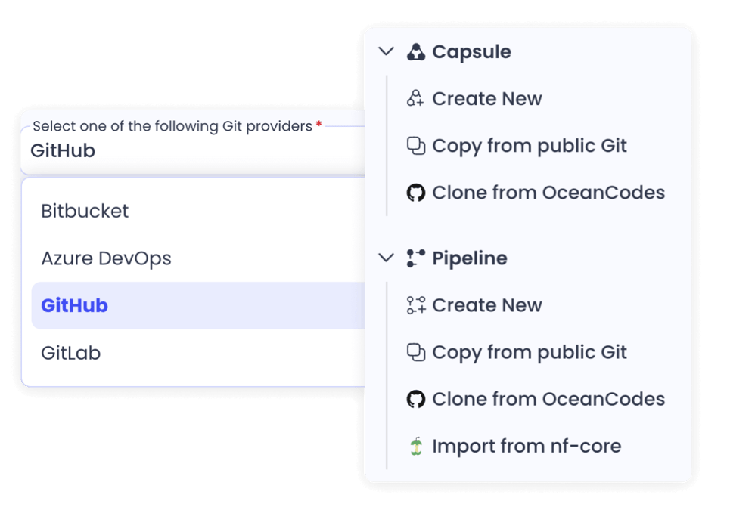Collapse the Capsule section chevron
The width and height of the screenshot is (730, 510).
tap(387, 51)
